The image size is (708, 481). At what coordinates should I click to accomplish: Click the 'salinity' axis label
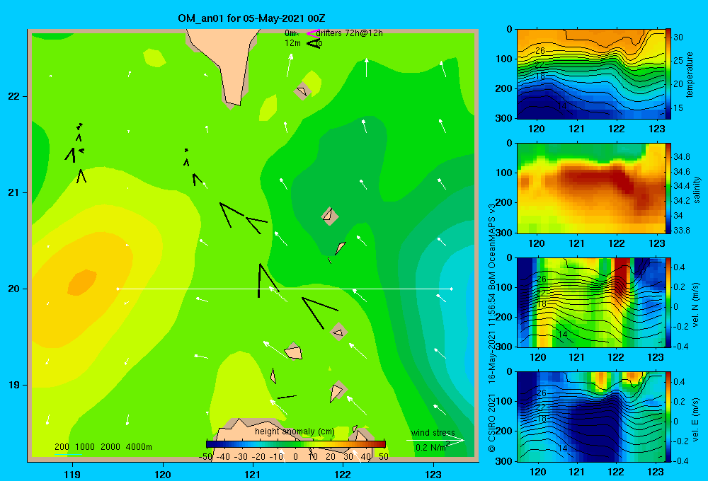697,190
